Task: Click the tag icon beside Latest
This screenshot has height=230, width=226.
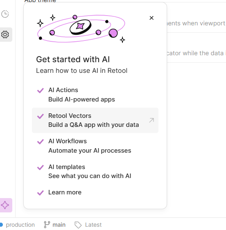Action: 78,225
